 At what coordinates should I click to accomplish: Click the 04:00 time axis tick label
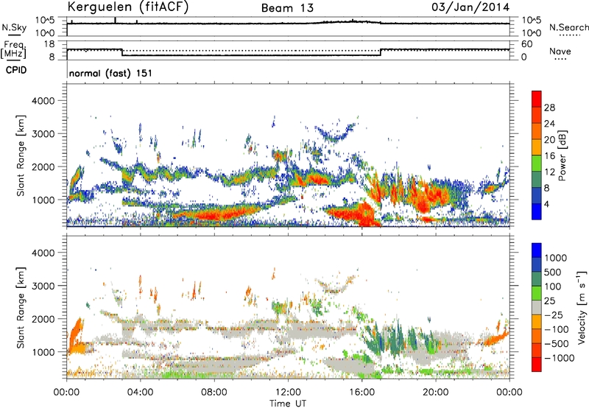140,393
